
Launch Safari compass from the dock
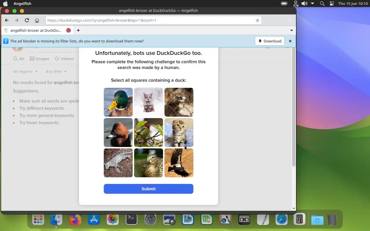pos(282,219)
